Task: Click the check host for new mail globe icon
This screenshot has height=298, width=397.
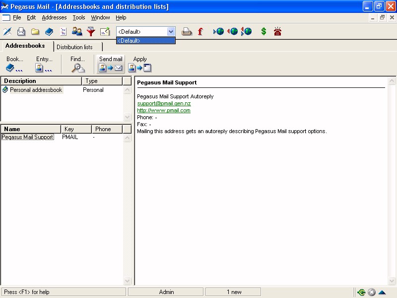Action: click(x=218, y=31)
